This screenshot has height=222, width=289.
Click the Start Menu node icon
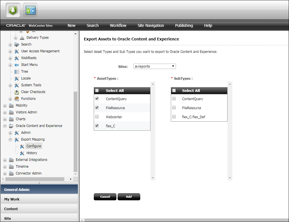[x=17, y=65]
